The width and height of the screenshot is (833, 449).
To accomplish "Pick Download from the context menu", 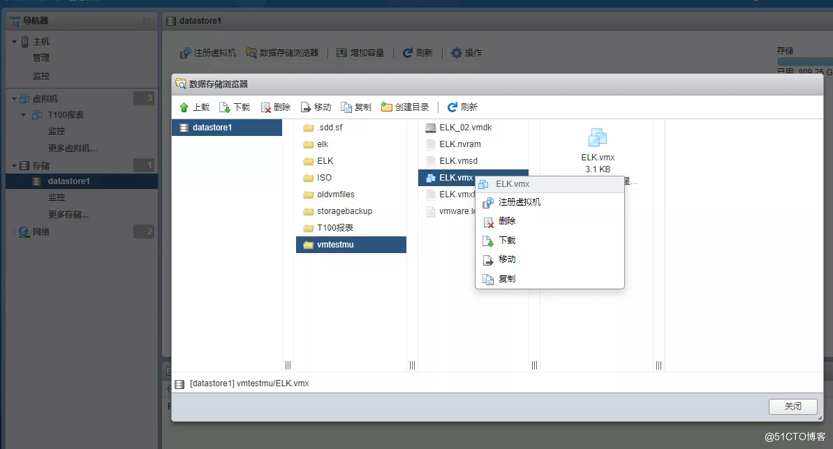I will tap(507, 241).
